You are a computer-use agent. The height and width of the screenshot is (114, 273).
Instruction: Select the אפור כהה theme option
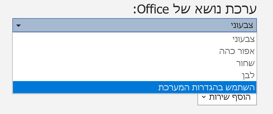tap(237, 51)
